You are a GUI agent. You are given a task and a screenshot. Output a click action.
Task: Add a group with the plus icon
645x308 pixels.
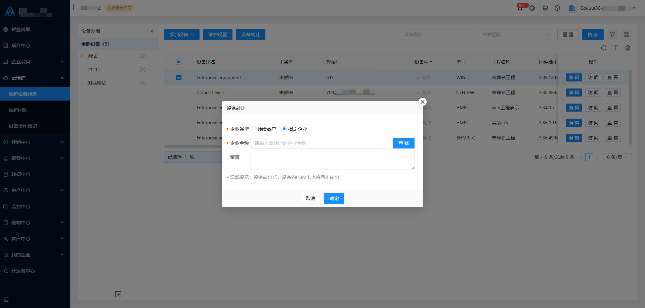click(x=118, y=294)
